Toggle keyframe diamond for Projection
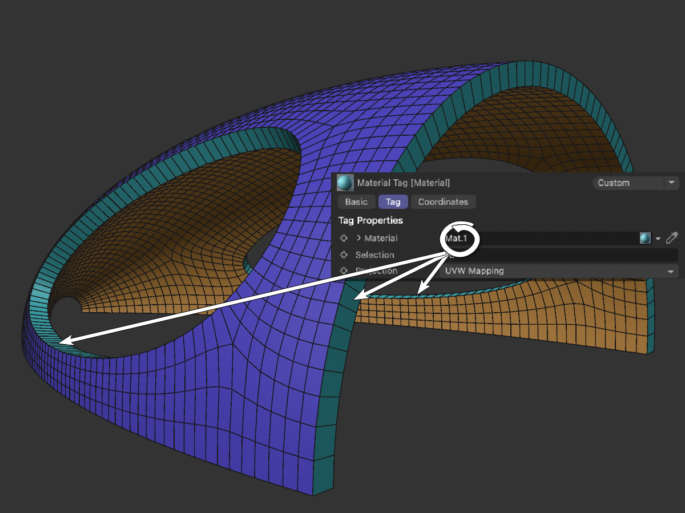Image resolution: width=685 pixels, height=513 pixels. coord(344,271)
